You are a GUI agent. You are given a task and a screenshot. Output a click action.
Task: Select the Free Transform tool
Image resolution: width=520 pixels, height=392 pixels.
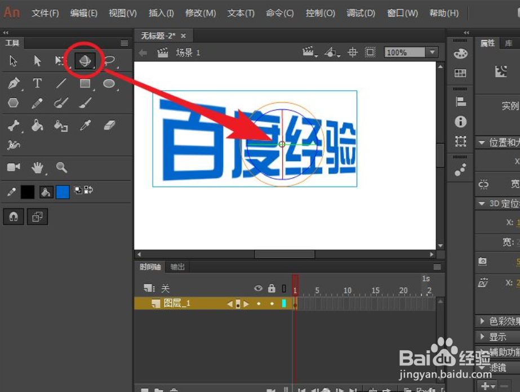60,61
